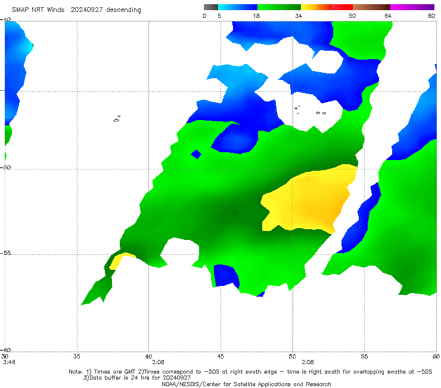
Task: Click the 'SMAP NRT Winds' title text
Action: click(38, 10)
